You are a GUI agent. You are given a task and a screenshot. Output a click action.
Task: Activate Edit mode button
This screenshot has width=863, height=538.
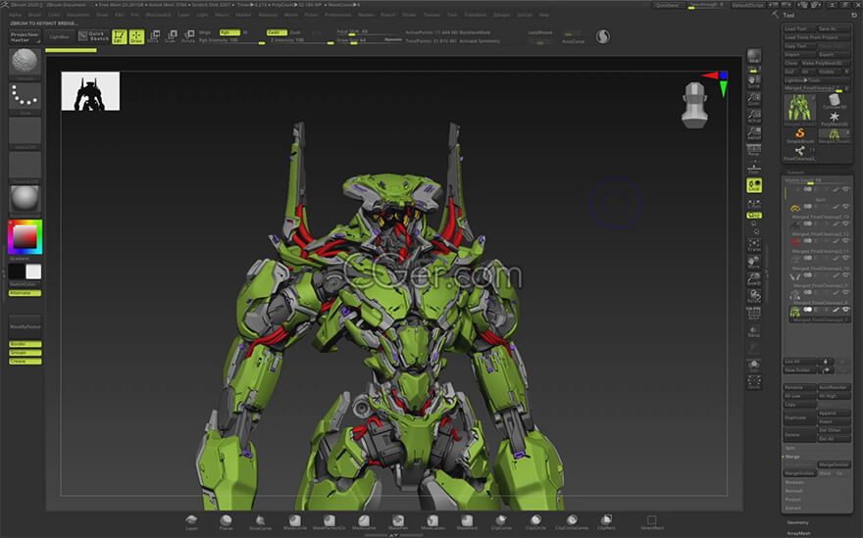tap(120, 37)
